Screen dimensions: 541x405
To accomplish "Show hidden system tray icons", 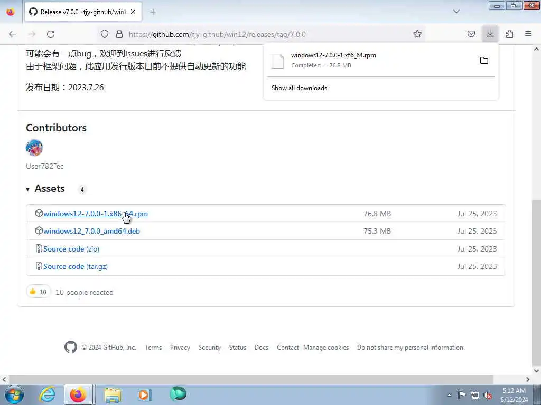I will click(x=449, y=395).
